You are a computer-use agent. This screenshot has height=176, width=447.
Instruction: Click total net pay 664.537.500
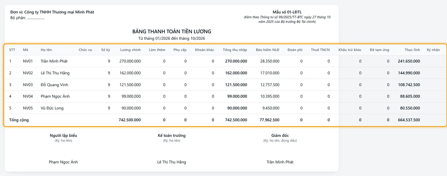(x=409, y=120)
